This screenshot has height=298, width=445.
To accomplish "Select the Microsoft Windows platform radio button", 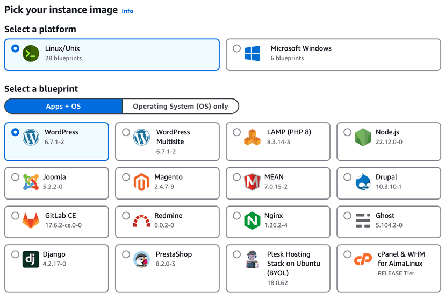I will tap(236, 48).
